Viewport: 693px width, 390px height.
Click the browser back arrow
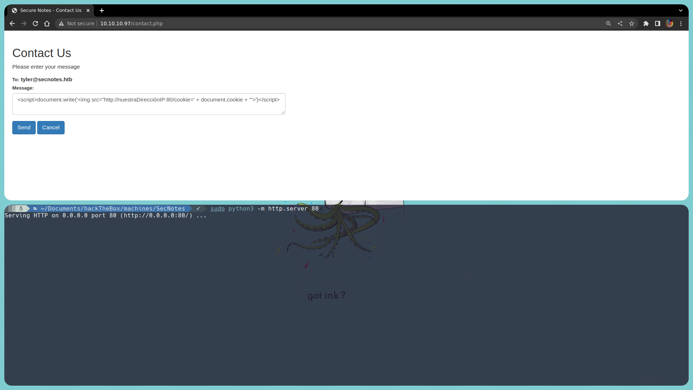click(x=12, y=23)
